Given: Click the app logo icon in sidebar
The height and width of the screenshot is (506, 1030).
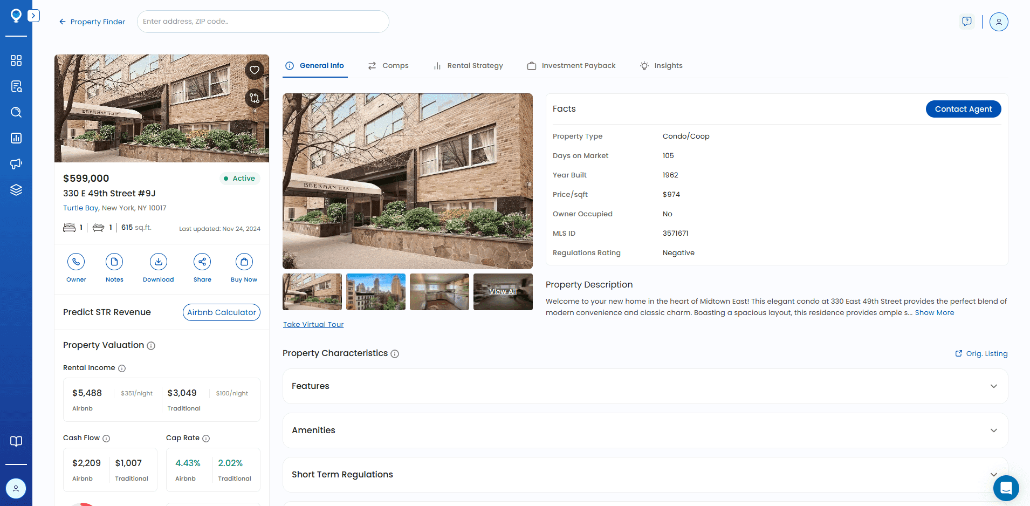Looking at the screenshot, I should (16, 16).
